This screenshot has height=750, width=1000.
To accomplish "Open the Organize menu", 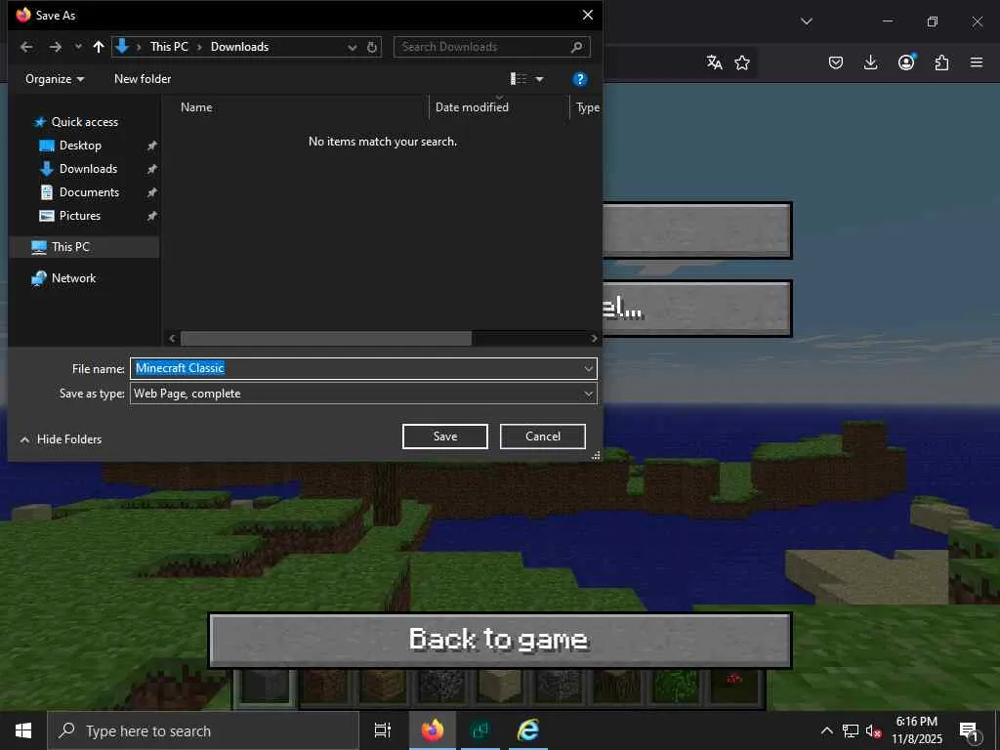I will pos(55,79).
